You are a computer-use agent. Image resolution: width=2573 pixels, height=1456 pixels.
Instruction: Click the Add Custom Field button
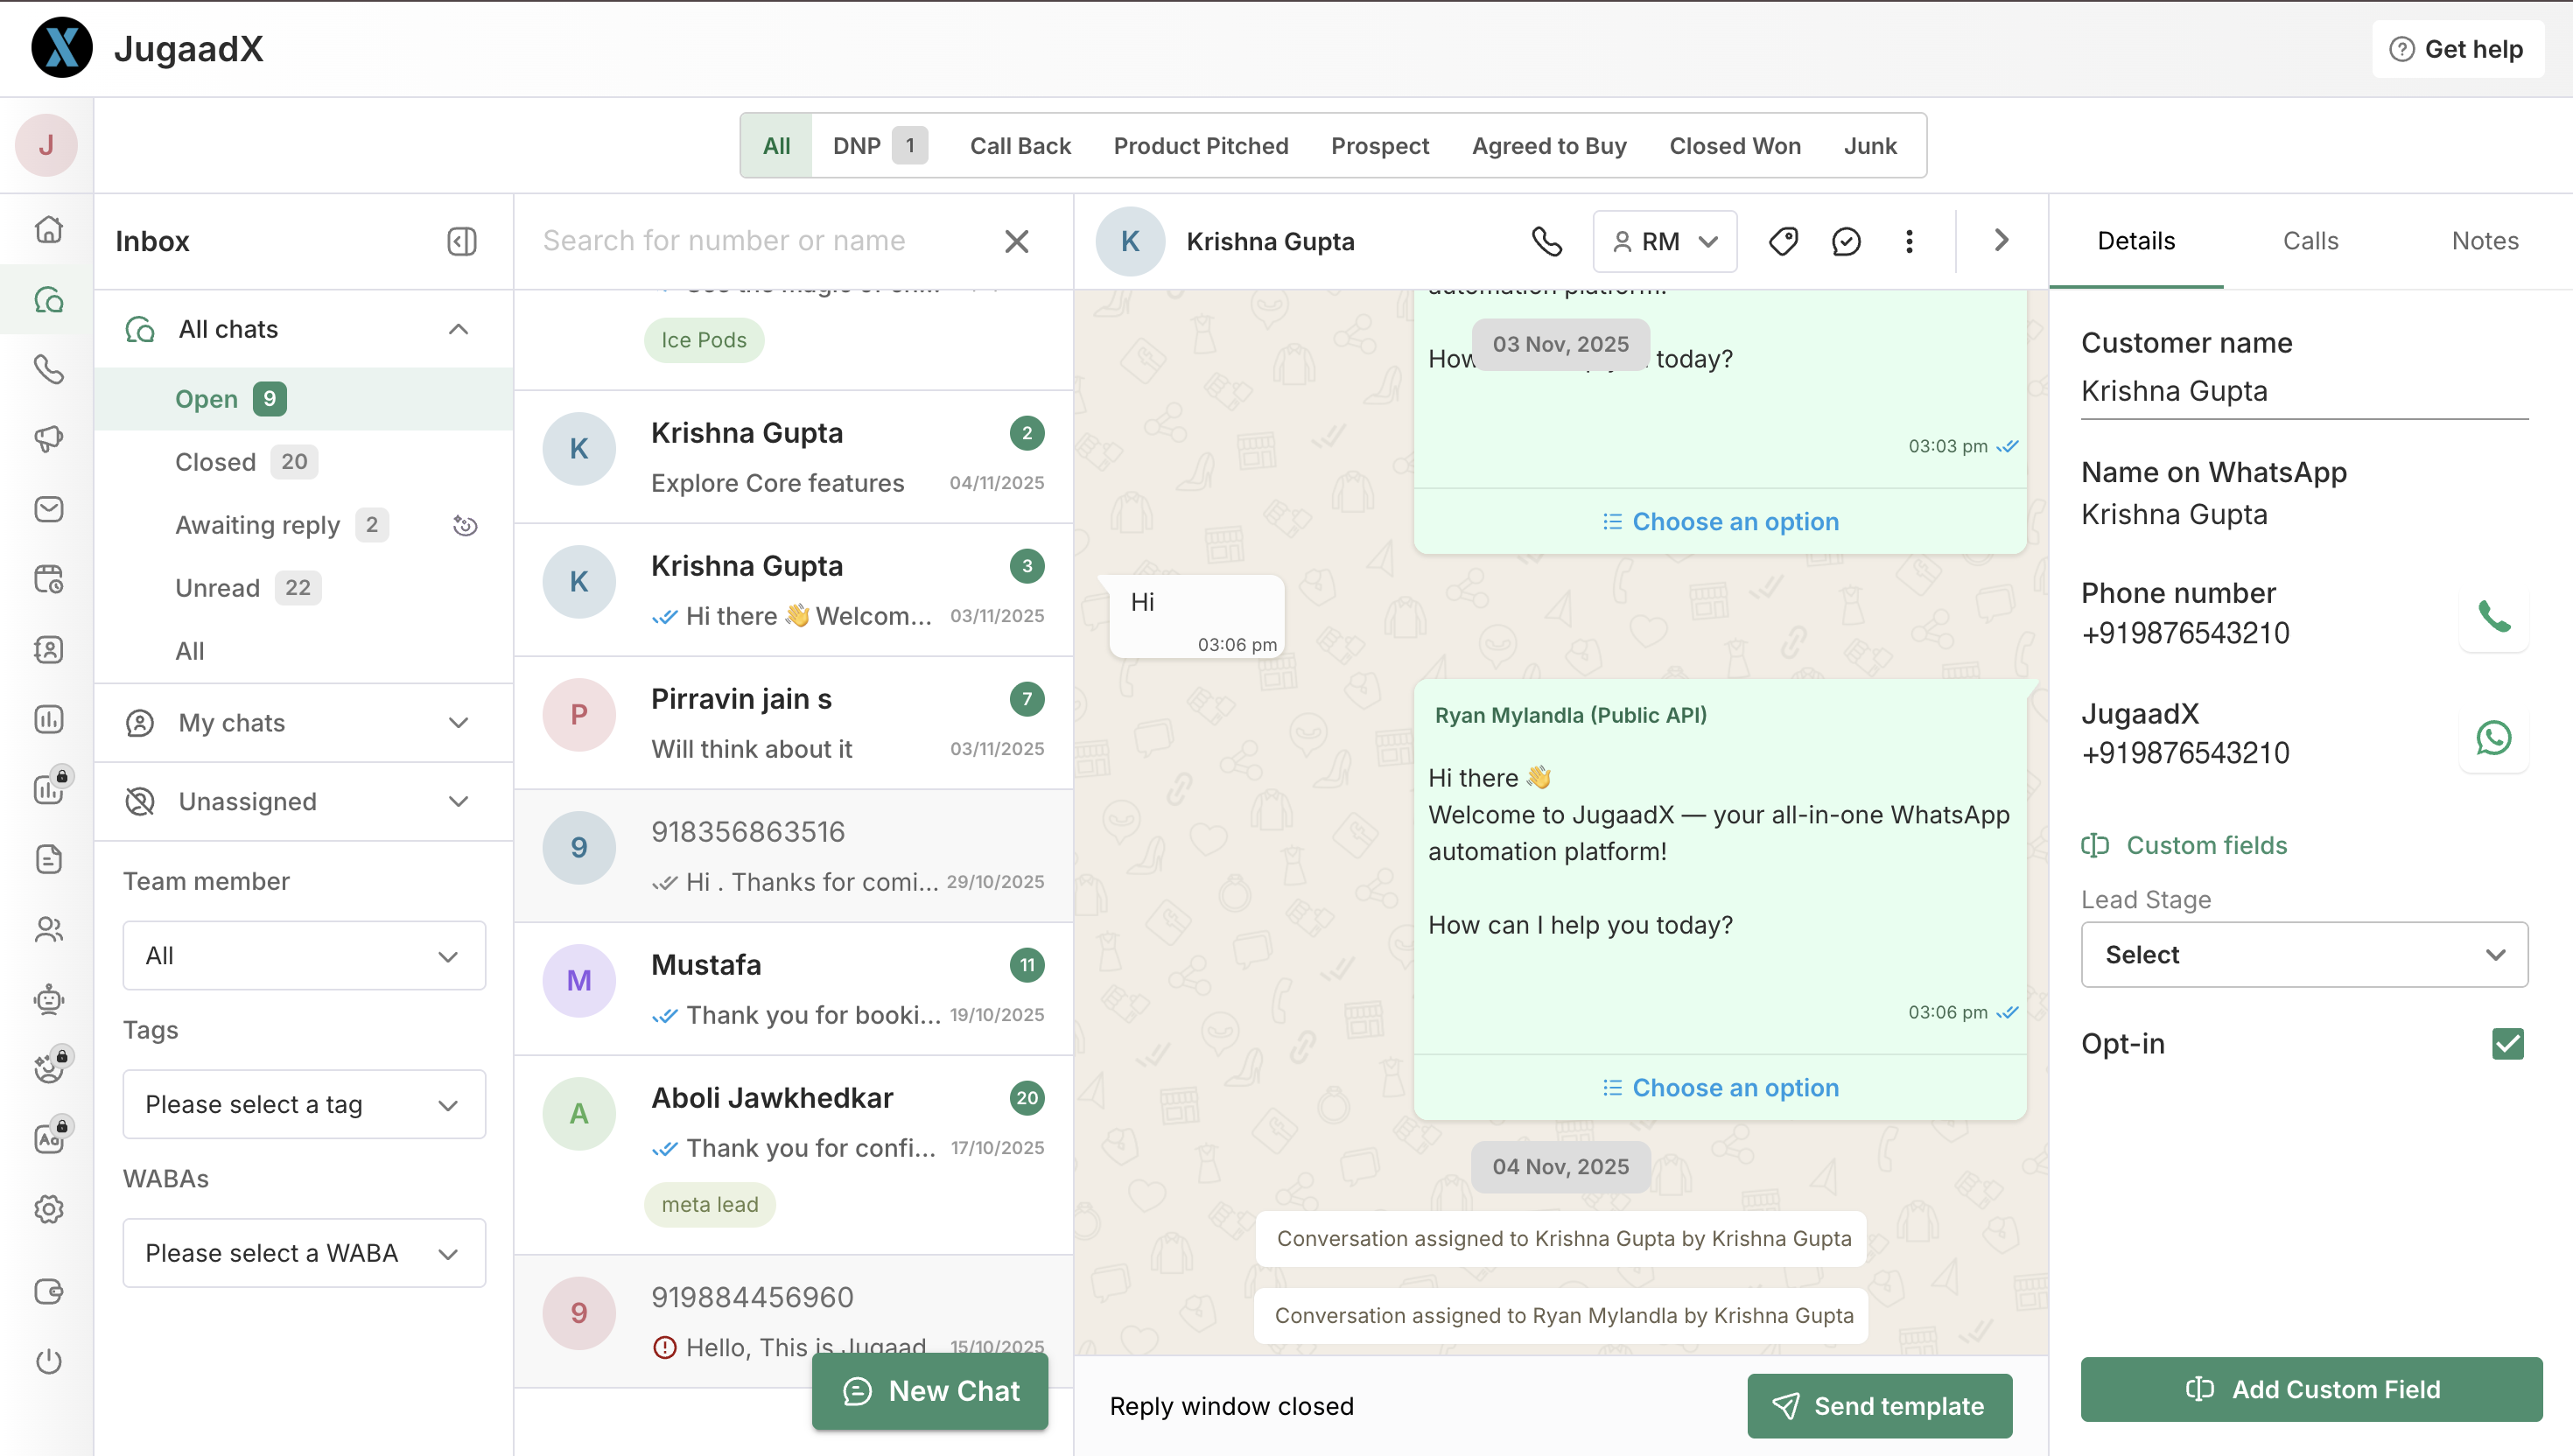2311,1389
